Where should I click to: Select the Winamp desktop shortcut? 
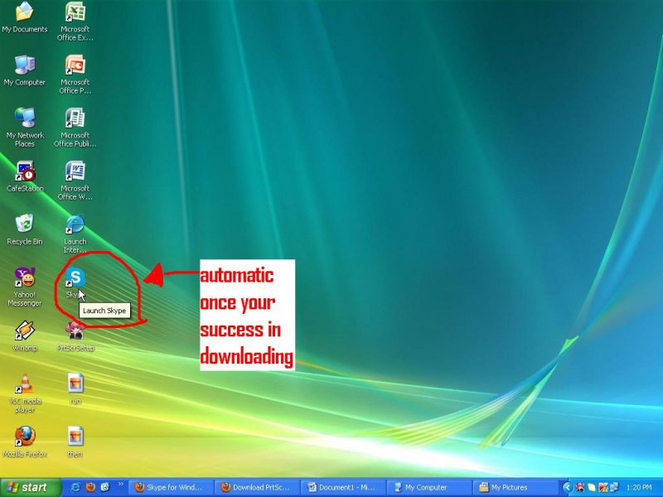tap(25, 336)
